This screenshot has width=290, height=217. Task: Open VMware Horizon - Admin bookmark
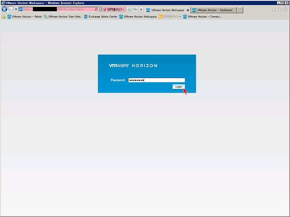pyautogui.click(x=25, y=17)
